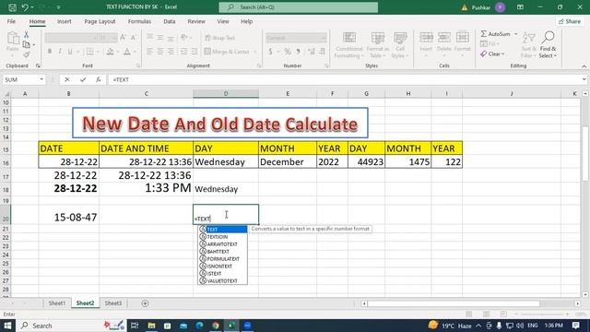Open Font group dialog launcher
590x332 pixels.
pos(138,65)
